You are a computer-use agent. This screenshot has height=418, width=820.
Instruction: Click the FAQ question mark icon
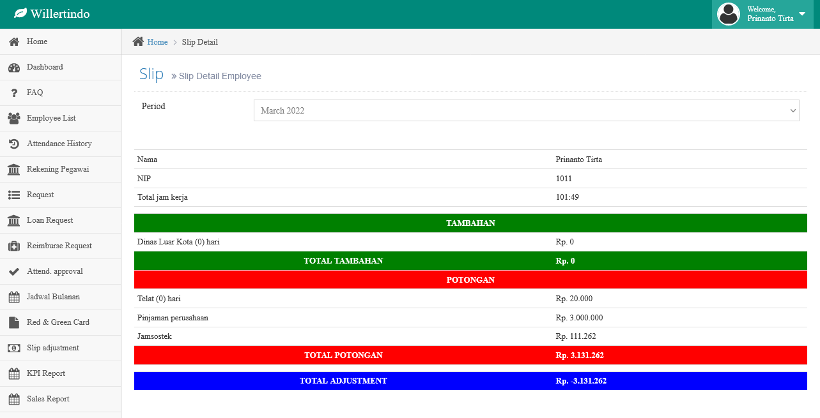13,93
